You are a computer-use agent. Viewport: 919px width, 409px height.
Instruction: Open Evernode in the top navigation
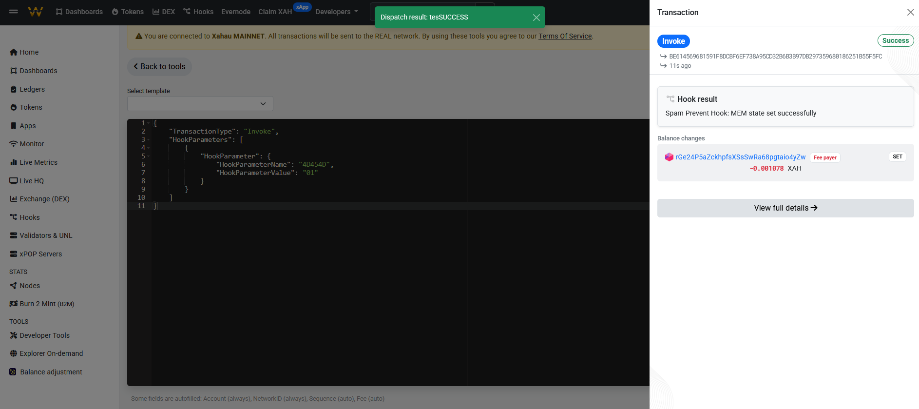point(236,12)
